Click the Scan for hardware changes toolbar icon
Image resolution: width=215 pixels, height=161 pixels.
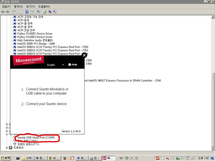pos(39,12)
